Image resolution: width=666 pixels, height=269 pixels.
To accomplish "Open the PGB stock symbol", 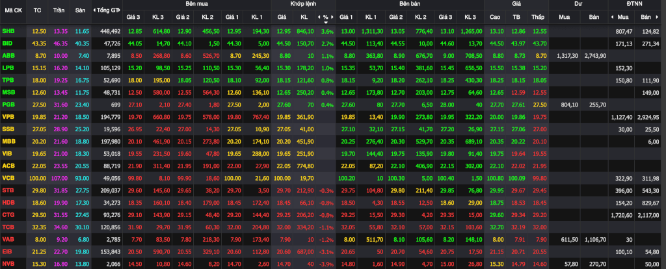I will pyautogui.click(x=8, y=105).
